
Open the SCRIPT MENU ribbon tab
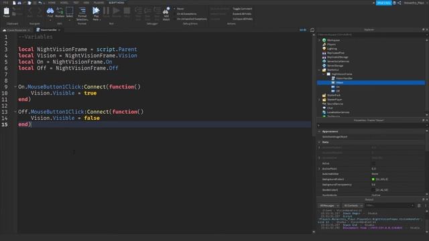click(117, 3)
